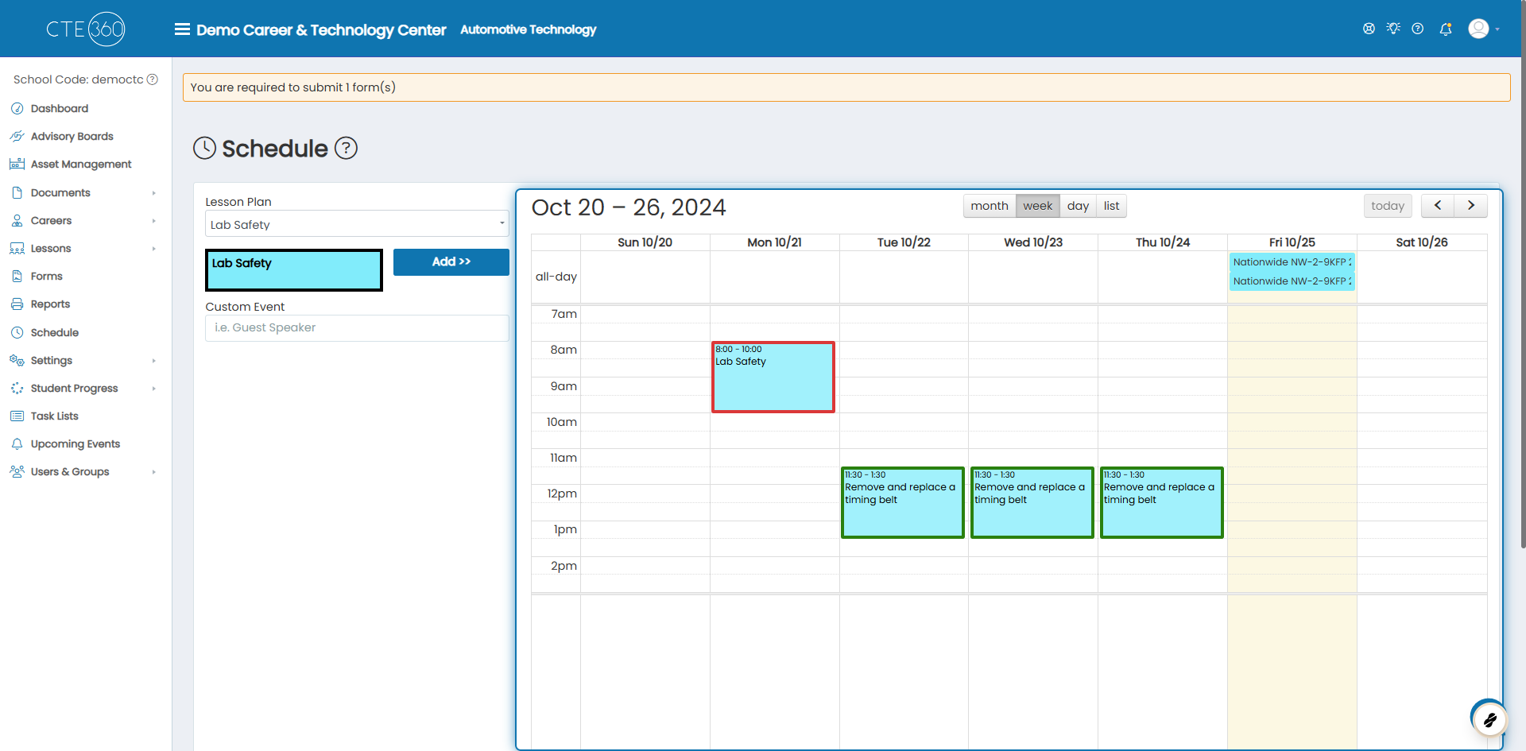Image resolution: width=1526 pixels, height=751 pixels.
Task: Open Dashboard from the sidebar
Action: pos(60,108)
